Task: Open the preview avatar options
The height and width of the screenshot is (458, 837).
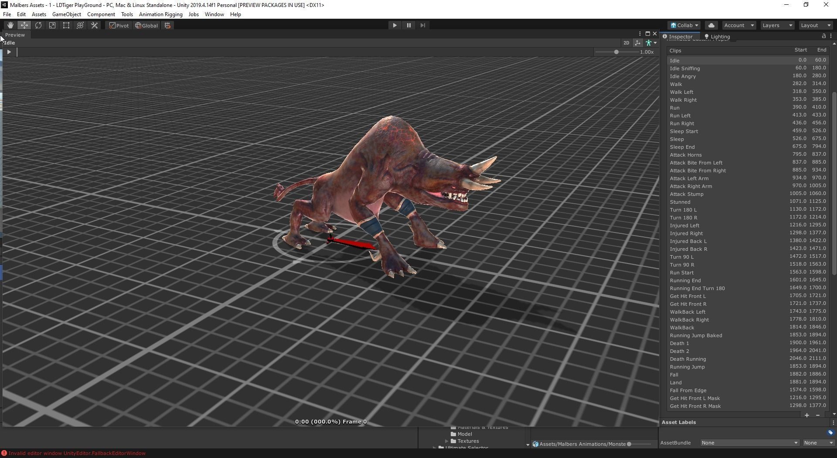Action: point(651,43)
